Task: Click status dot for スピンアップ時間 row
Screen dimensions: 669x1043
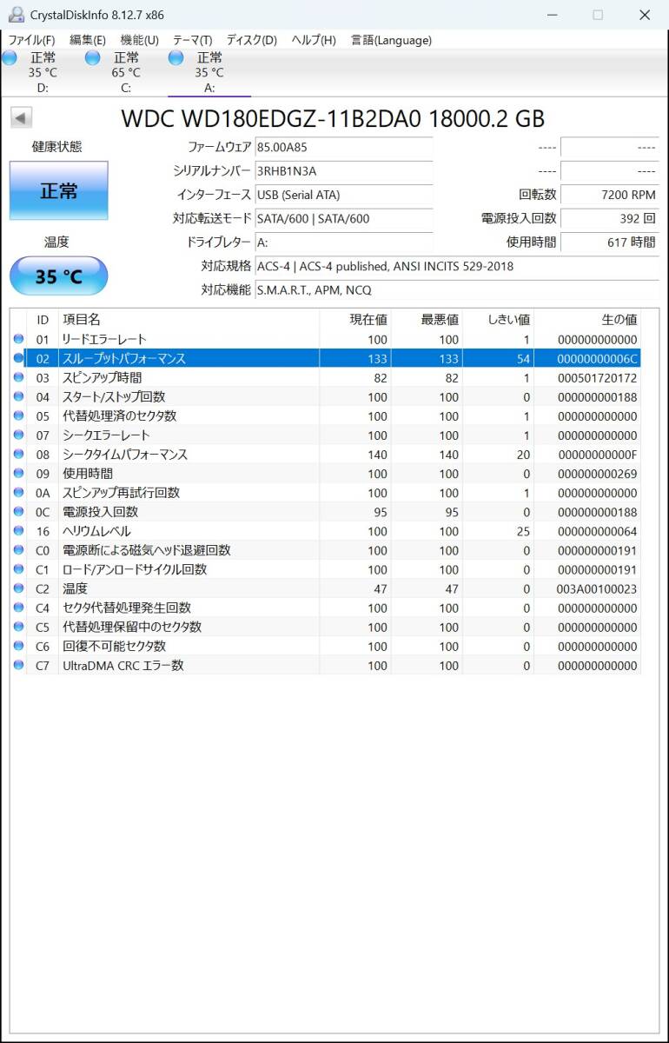Action: tap(18, 377)
